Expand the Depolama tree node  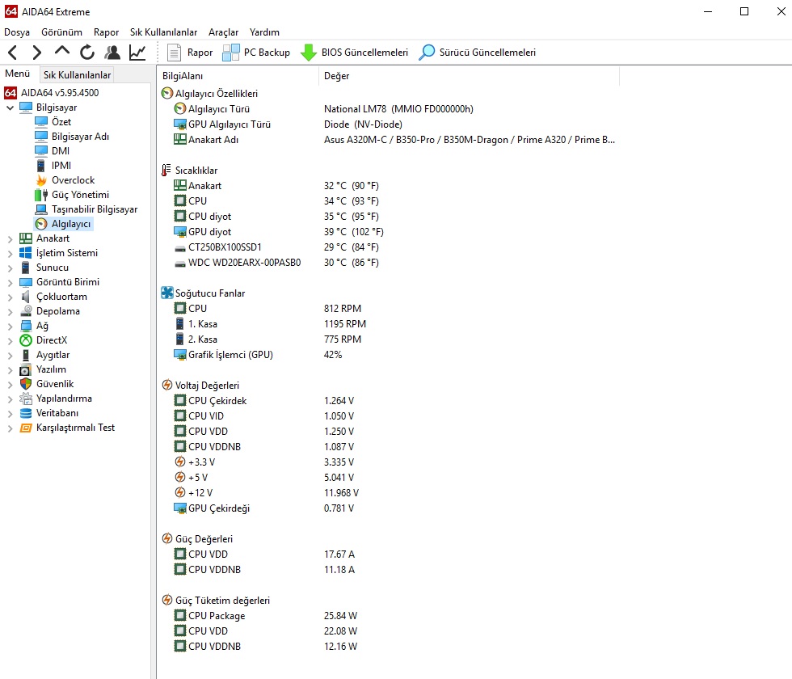[x=10, y=312]
